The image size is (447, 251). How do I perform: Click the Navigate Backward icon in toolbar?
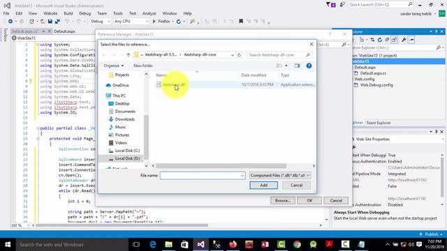pyautogui.click(x=10, y=22)
